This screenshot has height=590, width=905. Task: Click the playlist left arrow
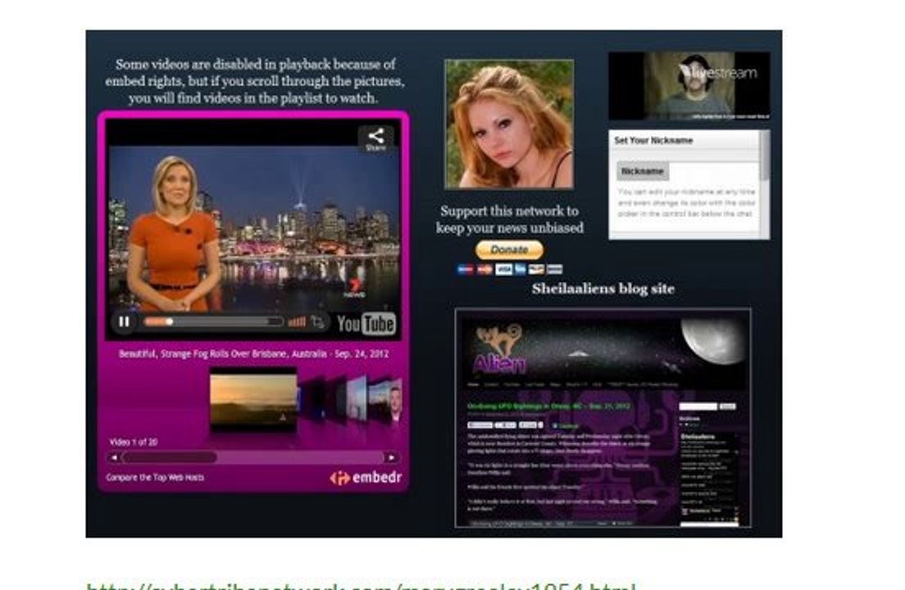pyautogui.click(x=114, y=457)
